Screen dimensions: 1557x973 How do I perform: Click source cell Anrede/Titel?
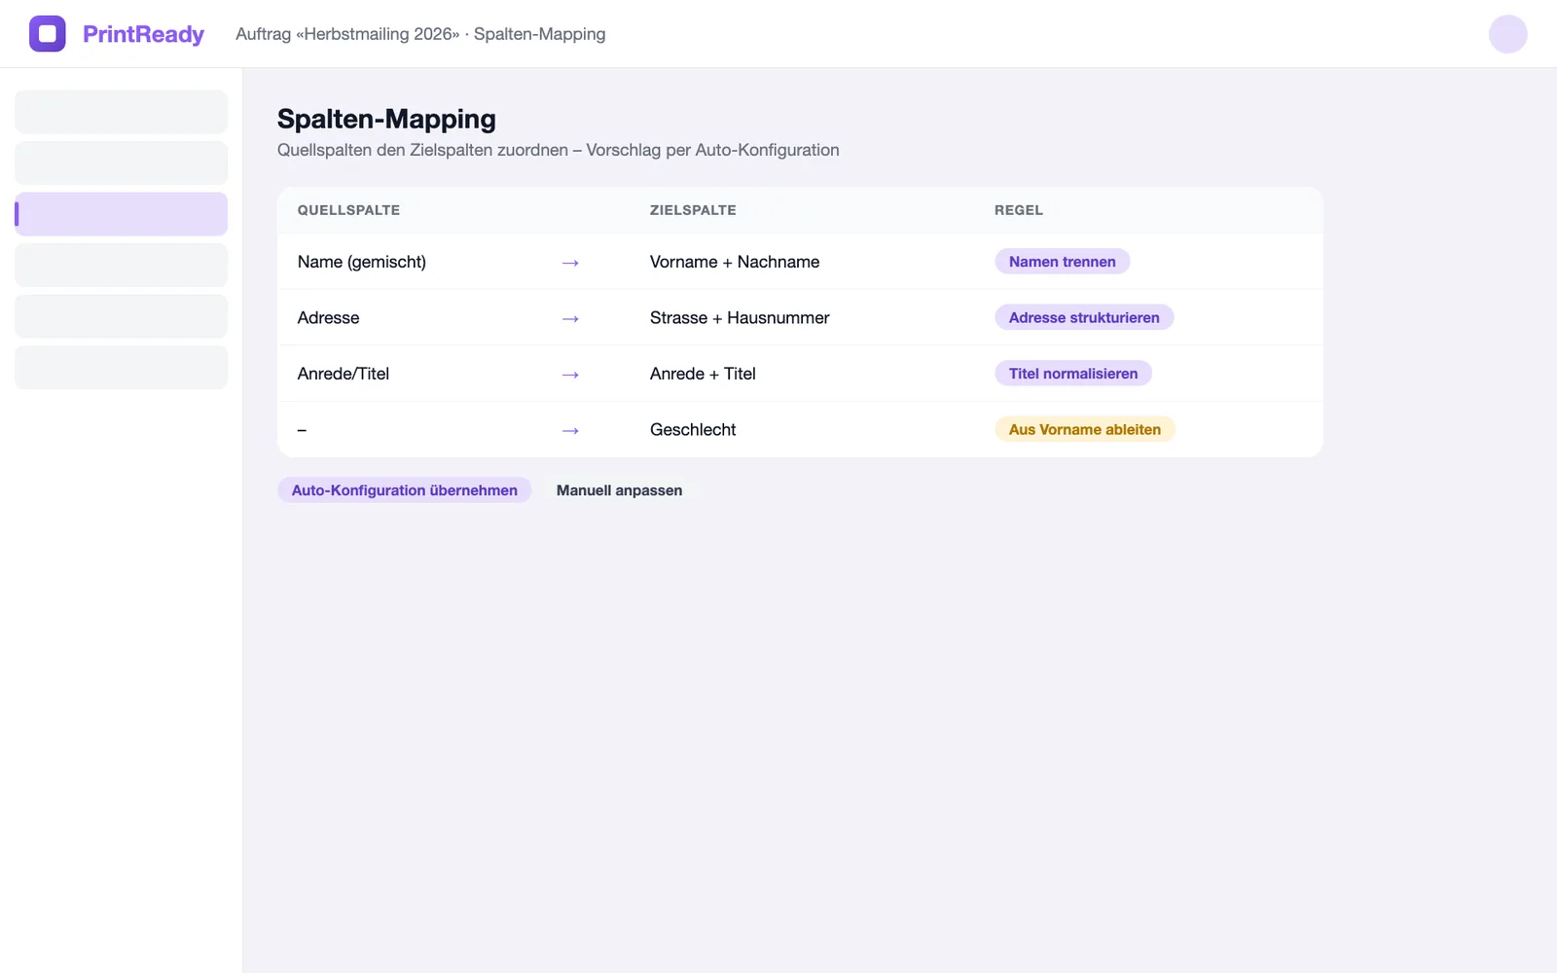point(344,374)
